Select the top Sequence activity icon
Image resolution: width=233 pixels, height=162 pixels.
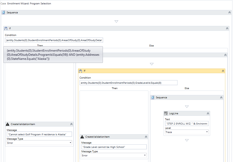3,12
